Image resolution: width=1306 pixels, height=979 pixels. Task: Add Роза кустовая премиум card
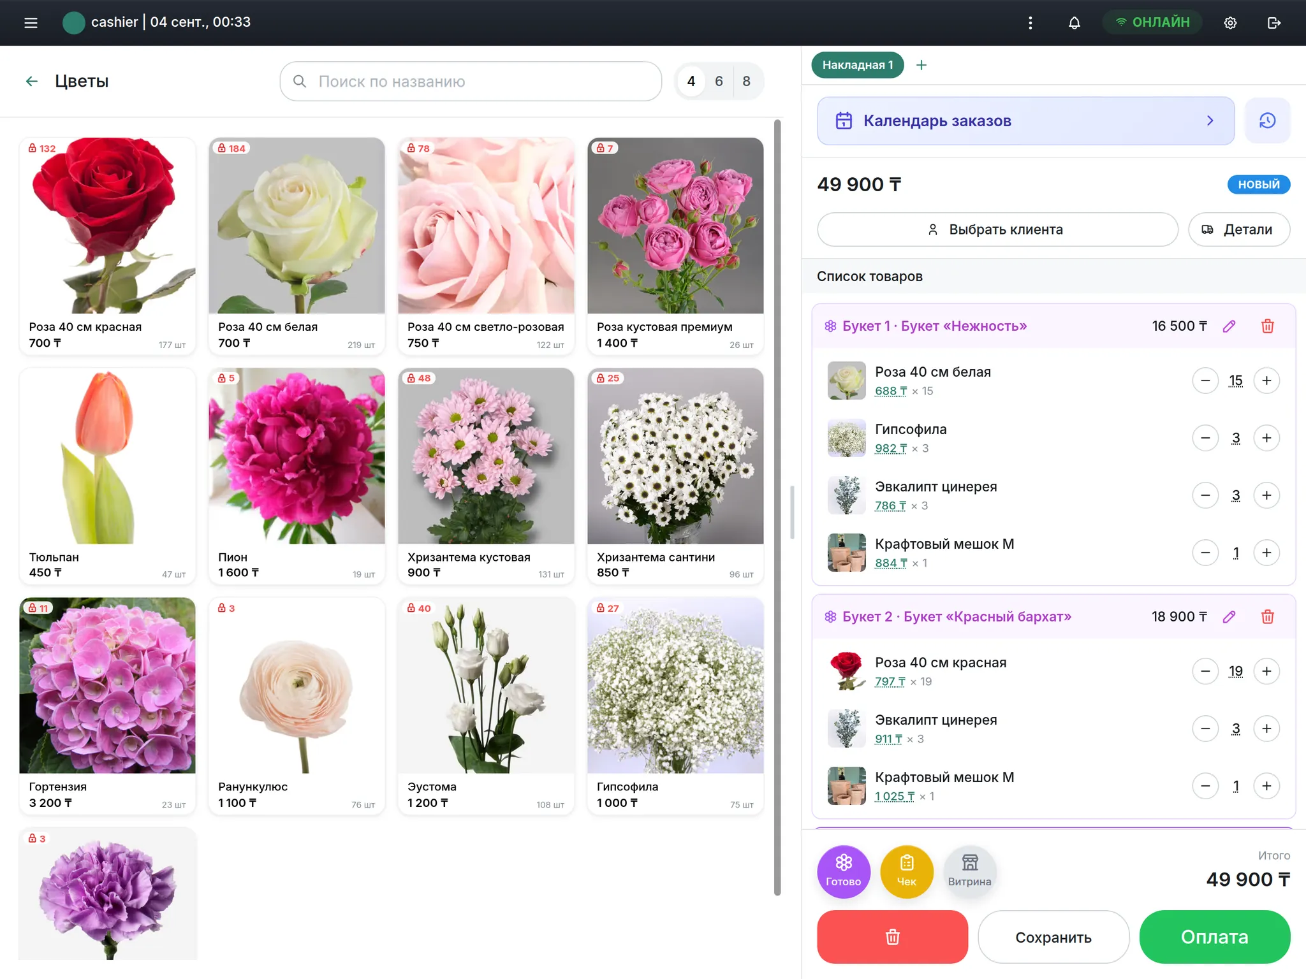675,246
